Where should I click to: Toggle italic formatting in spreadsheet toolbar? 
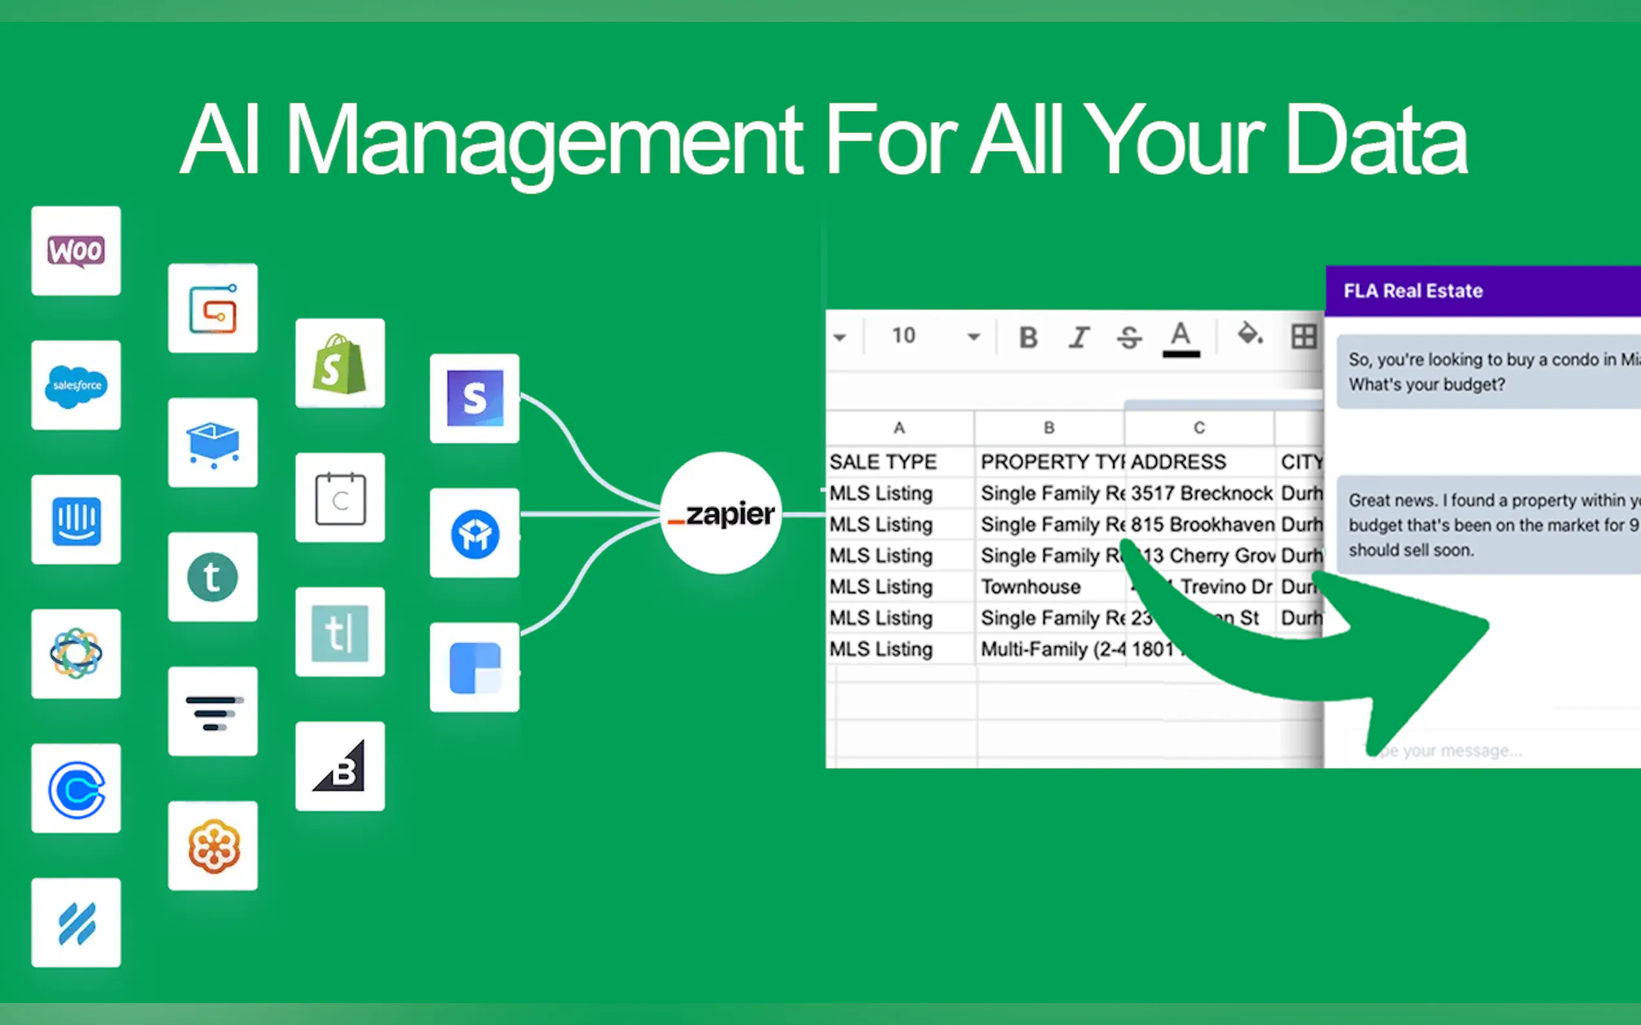(x=1079, y=337)
